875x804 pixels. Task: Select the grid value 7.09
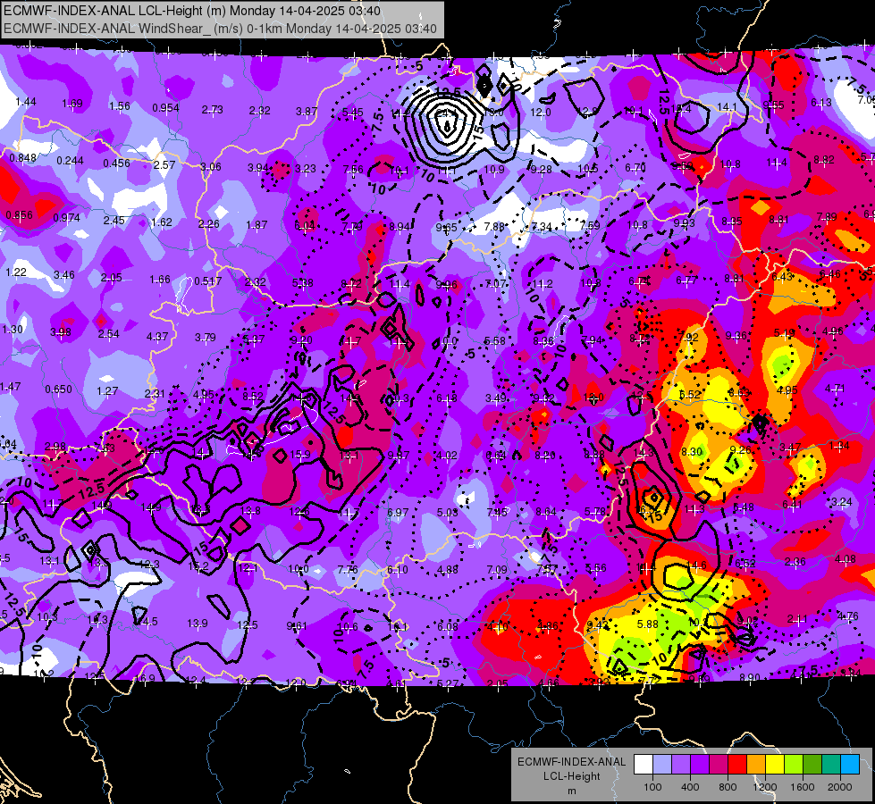tap(497, 570)
